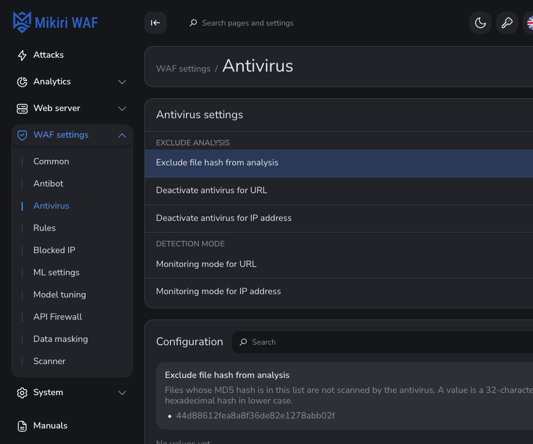Open API Firewall page

coord(57,317)
